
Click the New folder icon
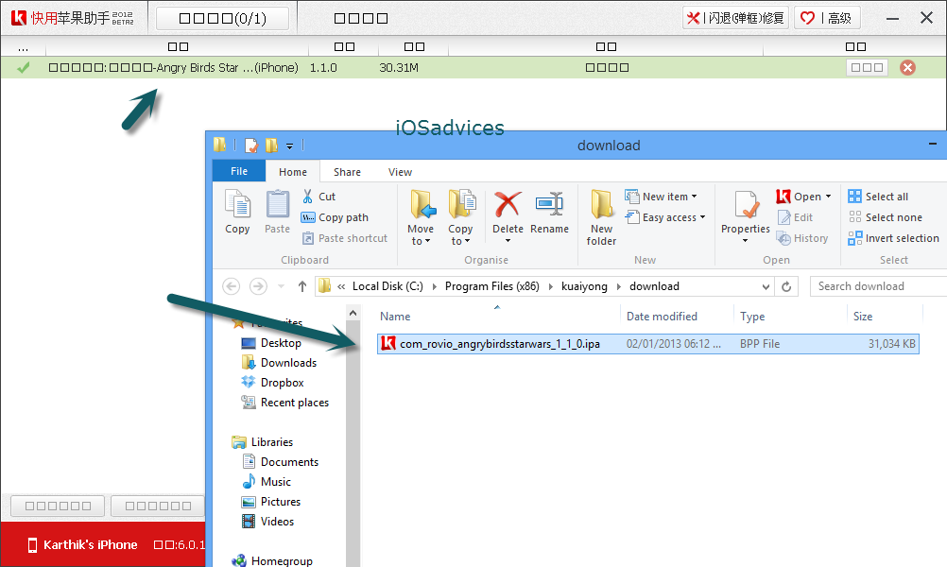602,206
